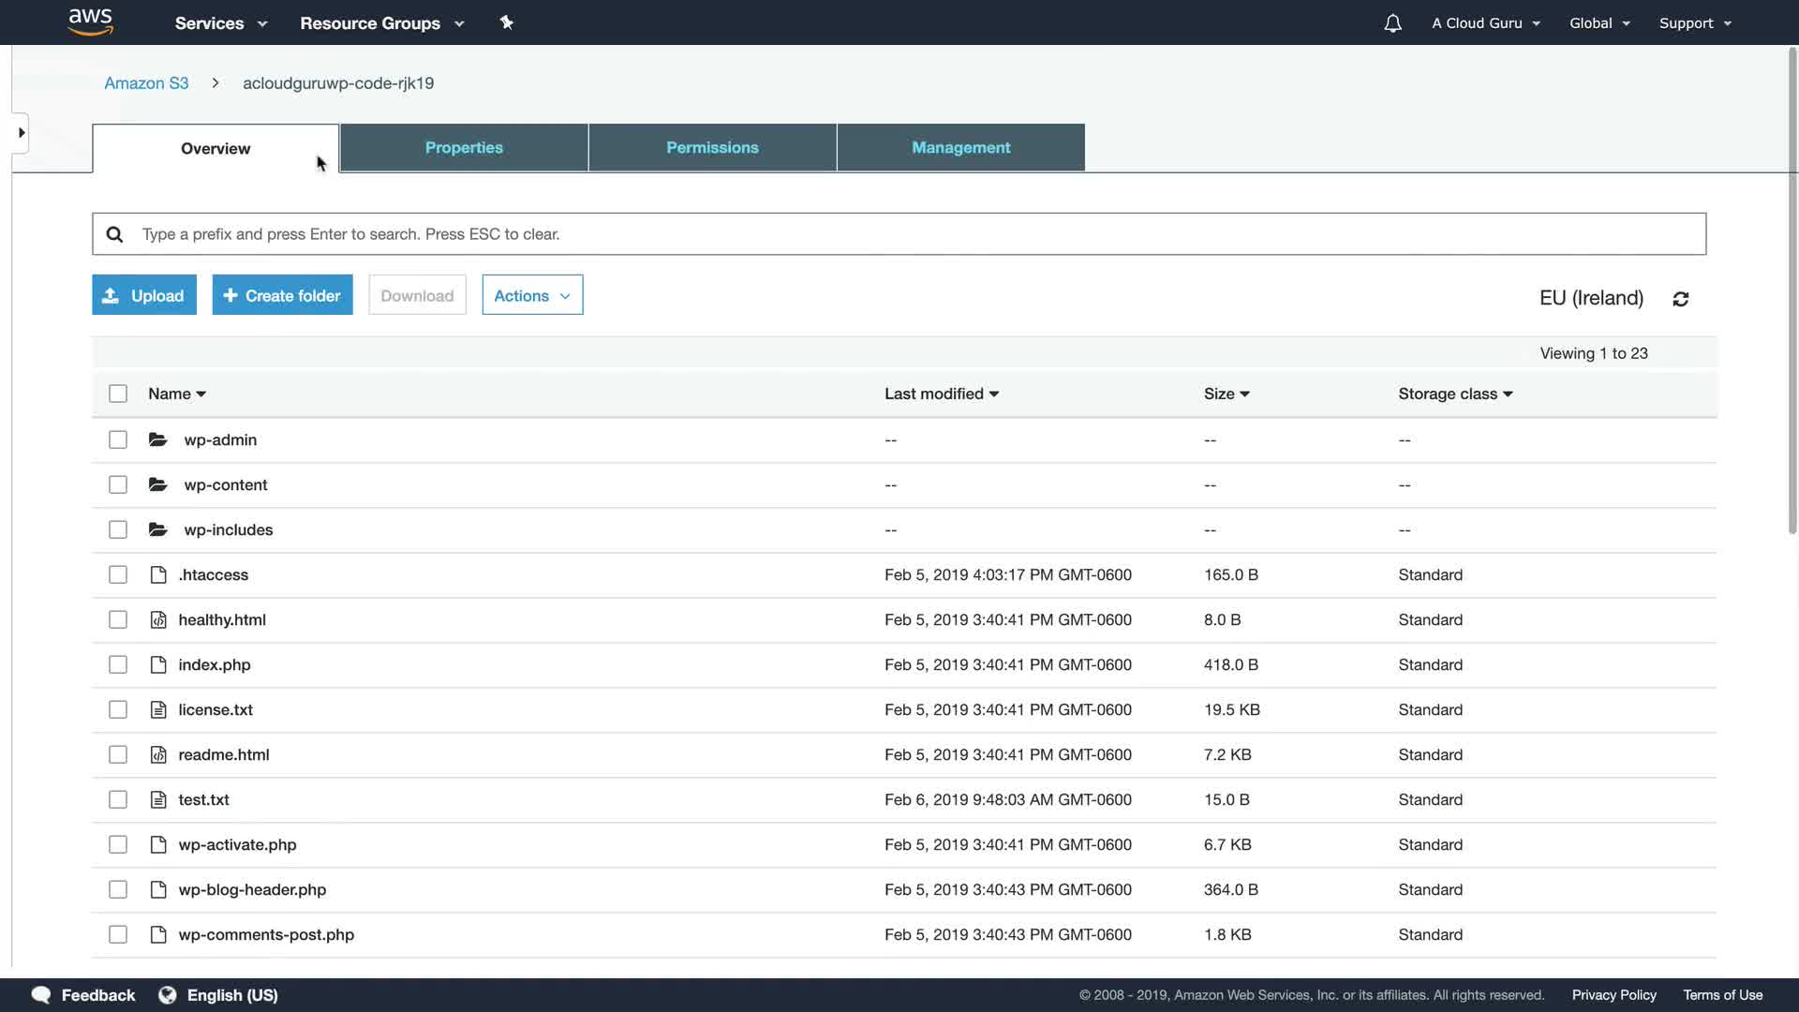Click the license.txt document icon
The width and height of the screenshot is (1799, 1012).
(x=158, y=709)
